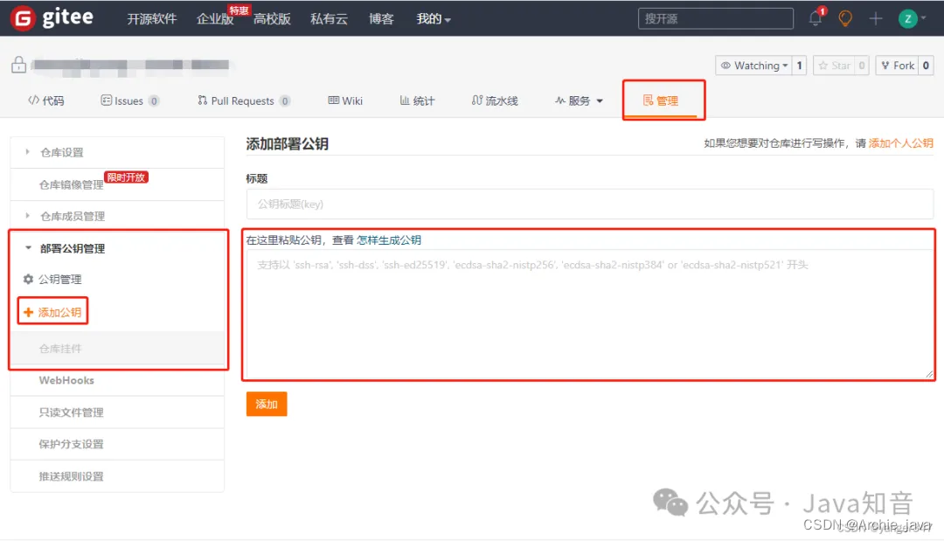This screenshot has width=944, height=541.
Task: Click the 公钥标题 input field
Action: point(589,204)
